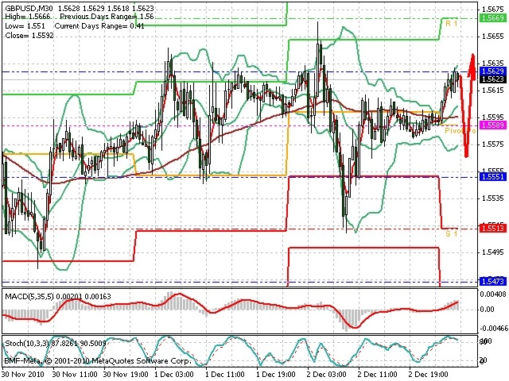Click the R 1 resistance label

tap(451, 24)
